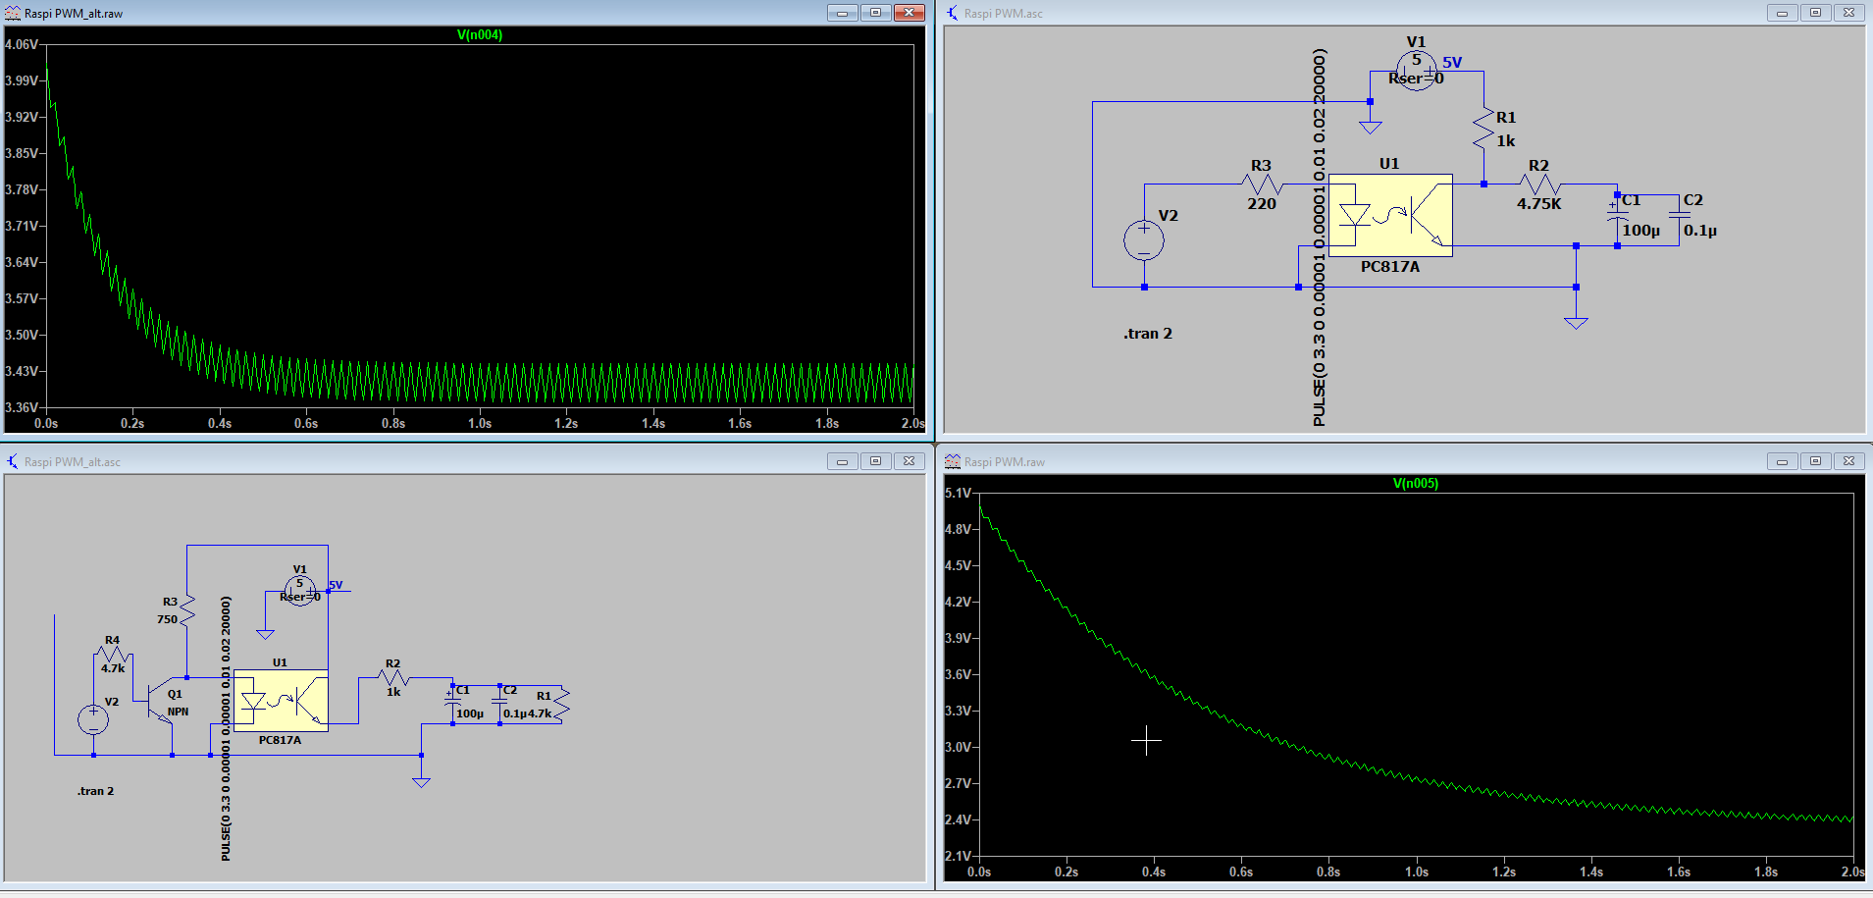Maximize the Raspi PWM_alt.asc schematic window
Viewport: 1873px width, 898px height.
pyautogui.click(x=875, y=461)
